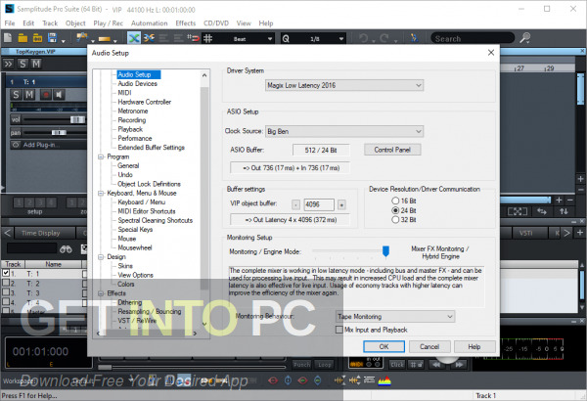Click the colorful spectrum visualization icon
587x401 pixels.
tap(384, 380)
